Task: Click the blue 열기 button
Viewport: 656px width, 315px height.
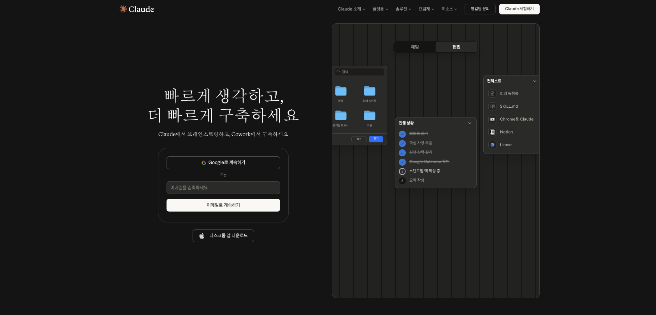Action: [x=376, y=139]
